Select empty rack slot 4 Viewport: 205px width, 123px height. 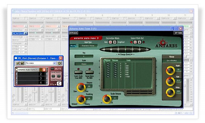(32, 82)
